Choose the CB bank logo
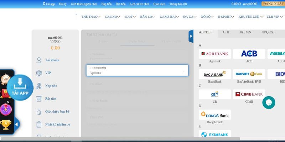Image resolution: width=285 pixels, height=142 pixels. click(x=215, y=94)
